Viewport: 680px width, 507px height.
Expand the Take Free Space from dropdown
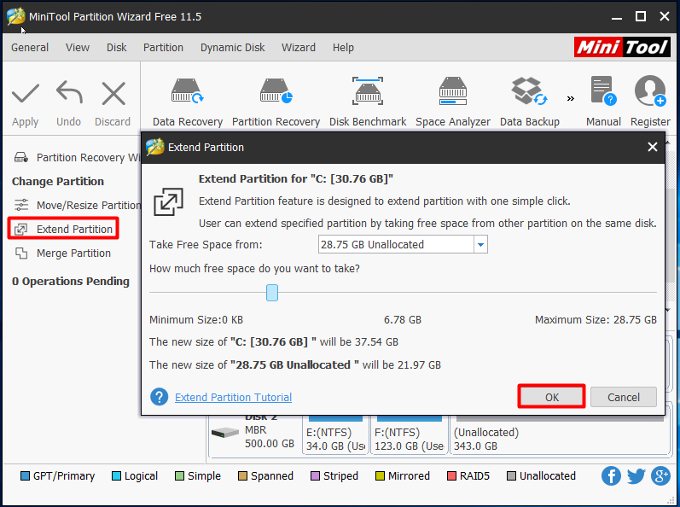click(x=480, y=245)
